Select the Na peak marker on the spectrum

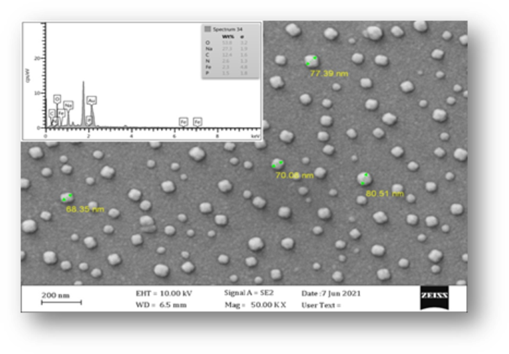pos(69,106)
